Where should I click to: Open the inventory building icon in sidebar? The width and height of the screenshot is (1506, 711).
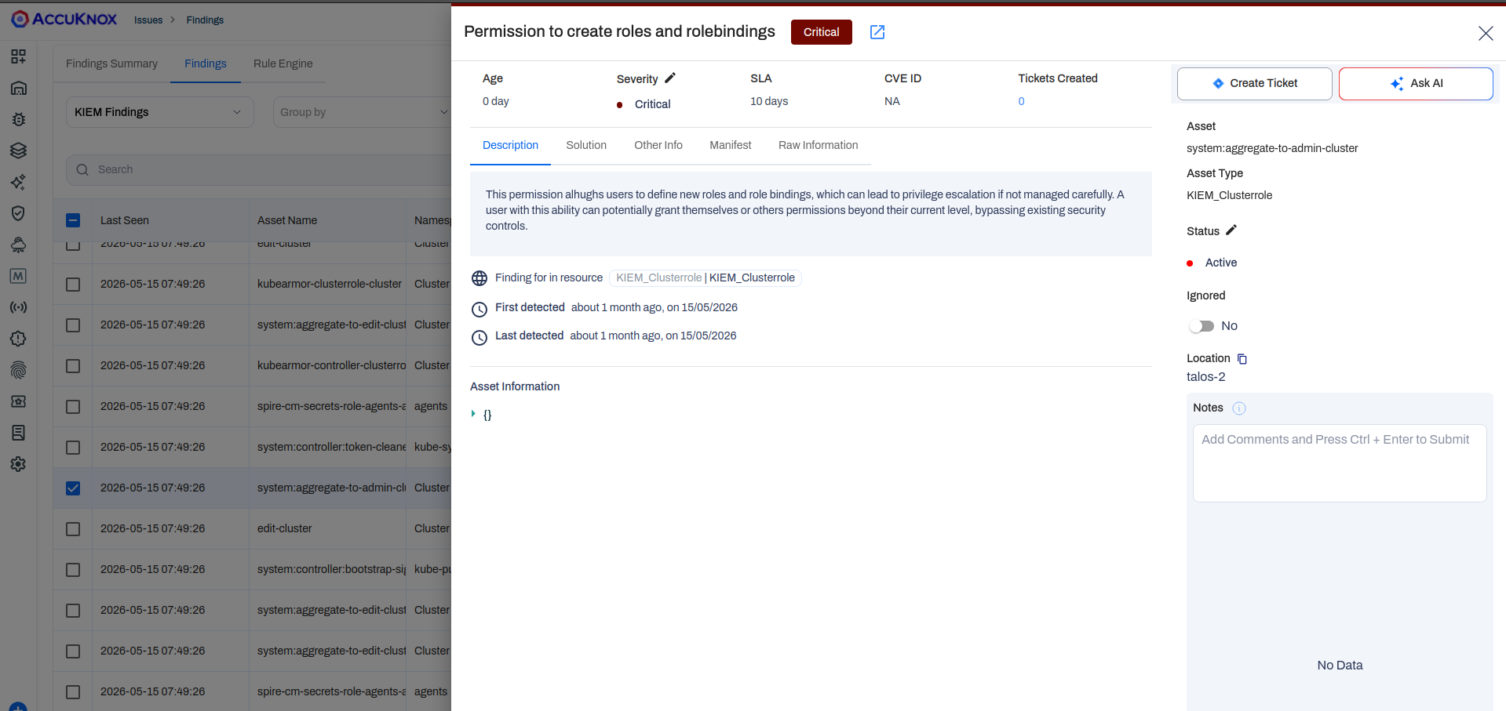coord(18,88)
